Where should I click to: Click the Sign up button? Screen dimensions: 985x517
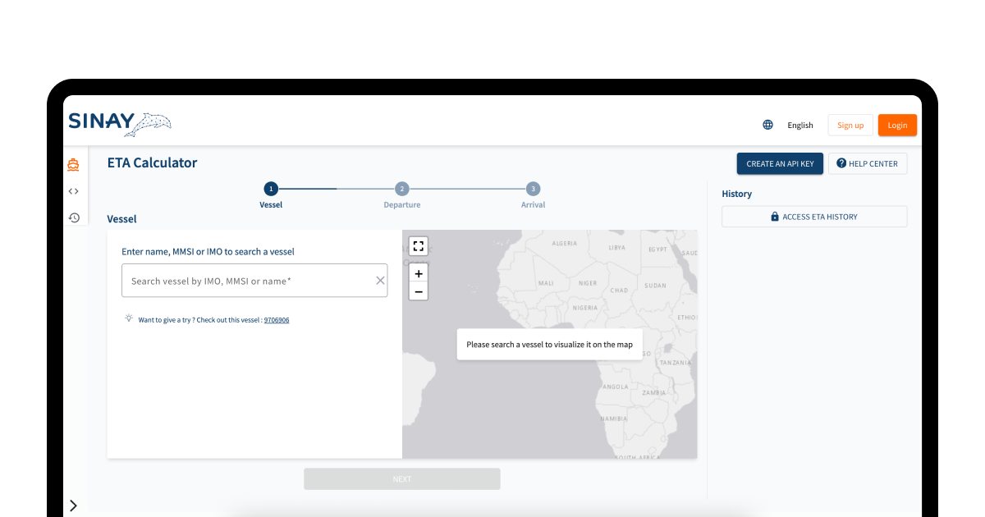pyautogui.click(x=850, y=125)
